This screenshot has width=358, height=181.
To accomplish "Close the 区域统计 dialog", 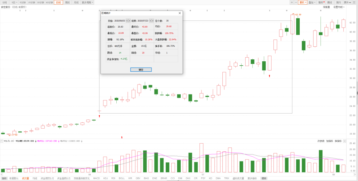I will point(180,13).
